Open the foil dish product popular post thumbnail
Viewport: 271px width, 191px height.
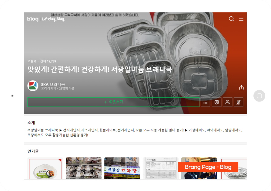45,168
